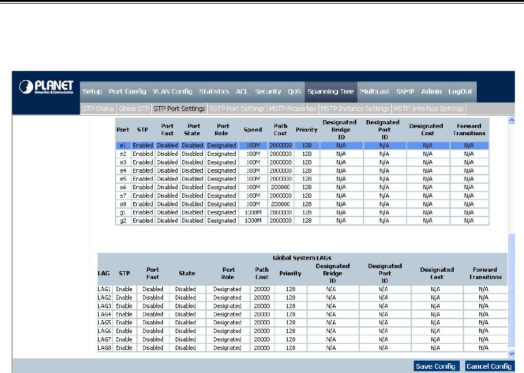Select port g2 in the table
Viewport: 524px width, 373px height.
123,221
